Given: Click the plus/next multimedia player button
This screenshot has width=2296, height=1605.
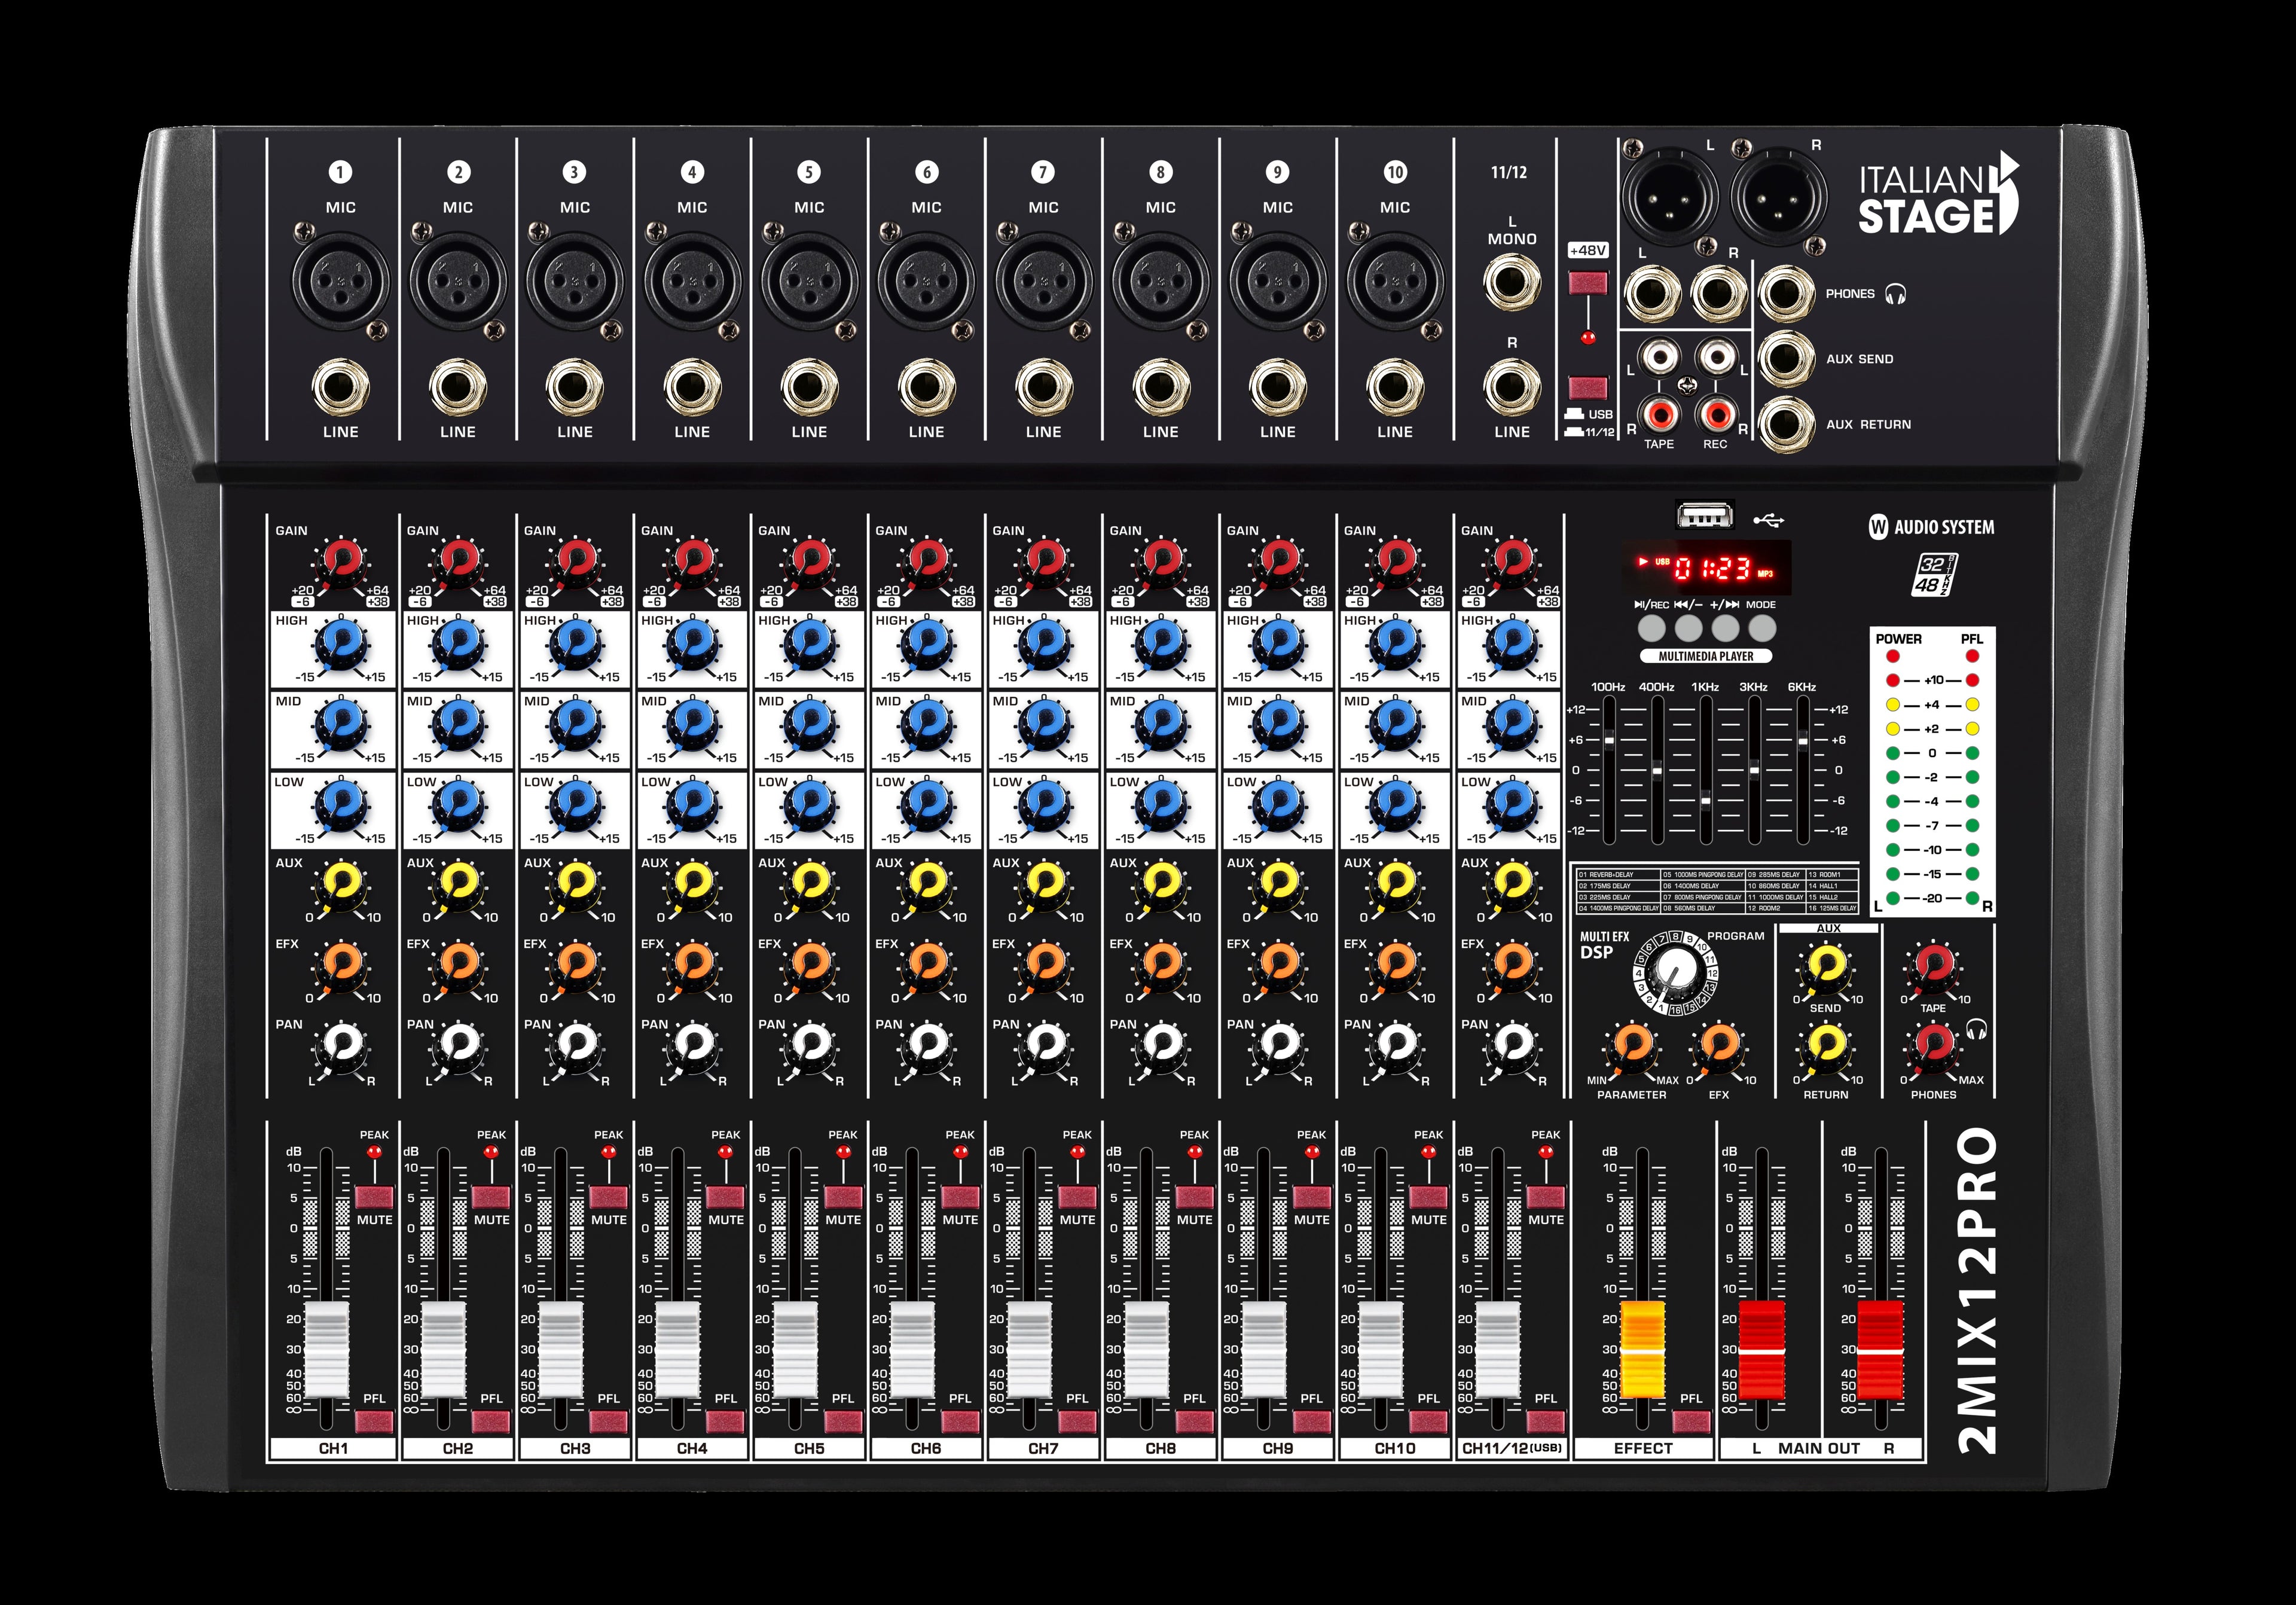Looking at the screenshot, I should pos(1725,628).
